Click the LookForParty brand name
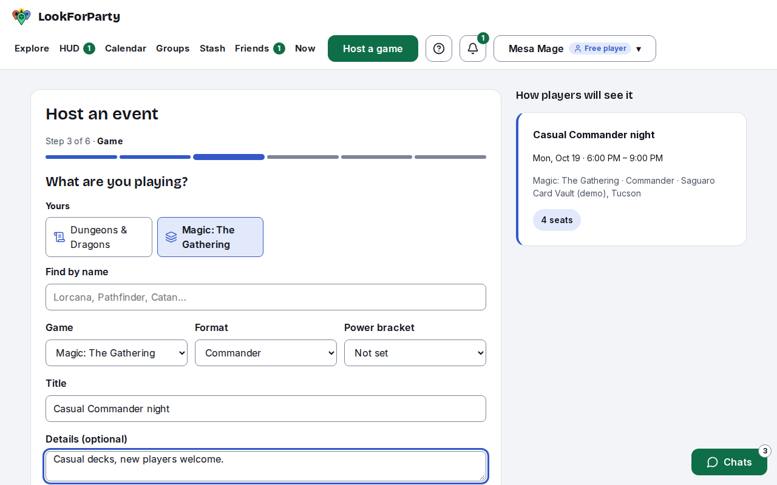This screenshot has width=777, height=485. click(x=79, y=17)
